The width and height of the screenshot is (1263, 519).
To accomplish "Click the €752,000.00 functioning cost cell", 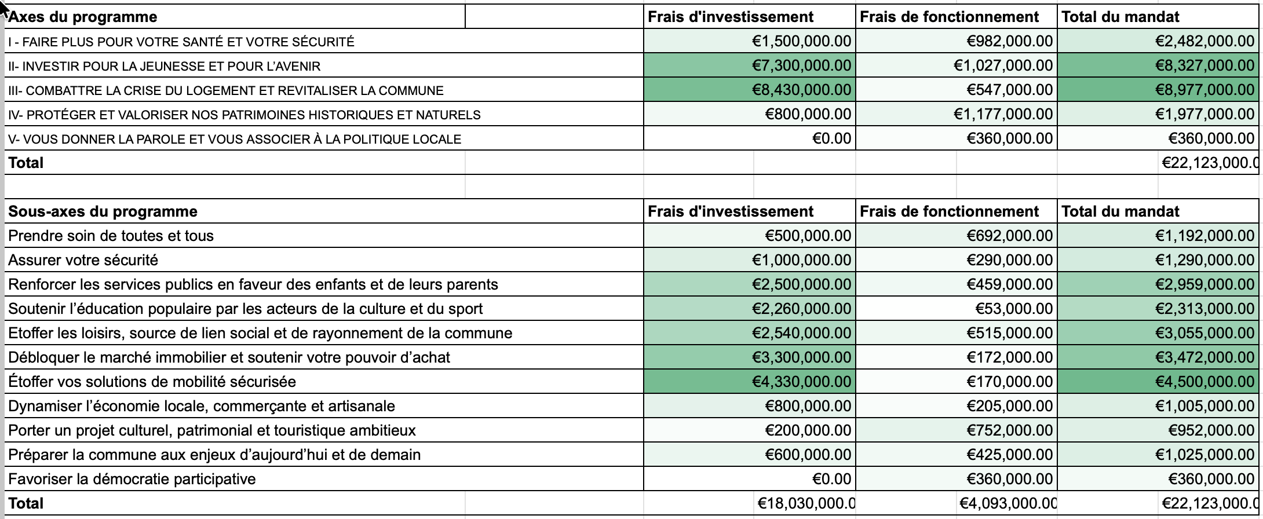I will click(1009, 430).
